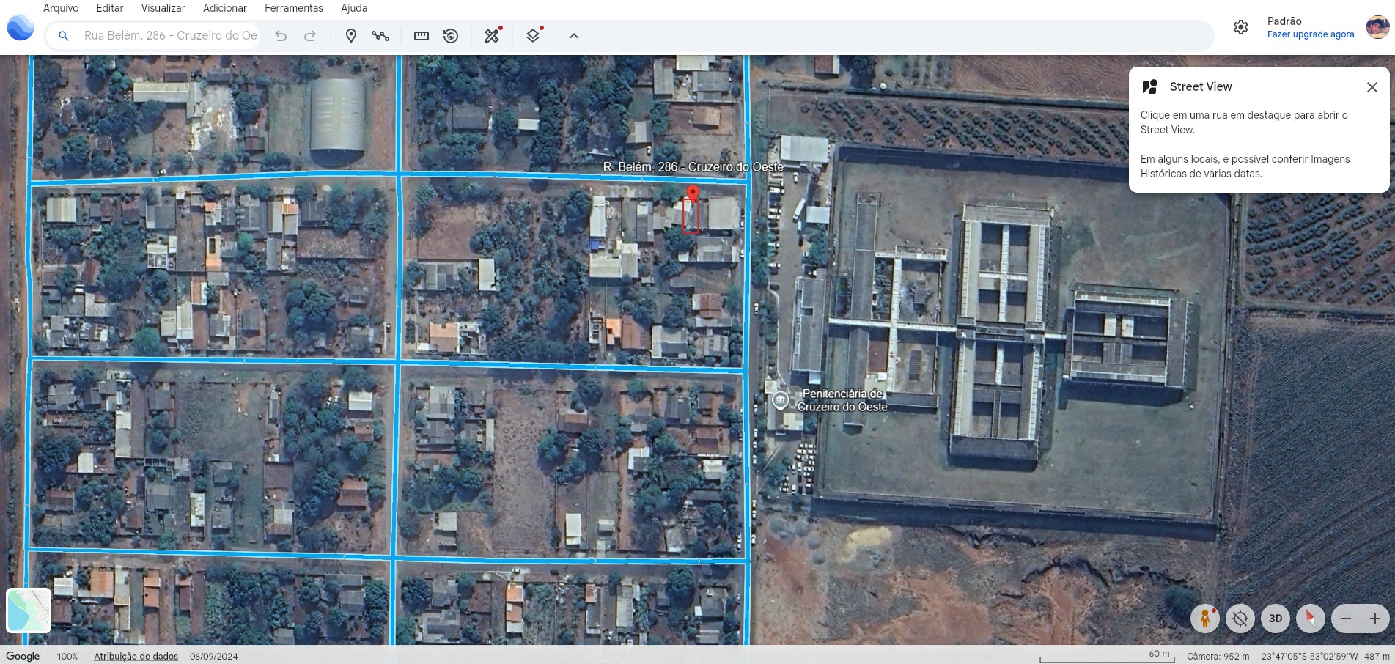Click the R. Belém, 286 map label
The height and width of the screenshot is (664, 1395).
693,167
